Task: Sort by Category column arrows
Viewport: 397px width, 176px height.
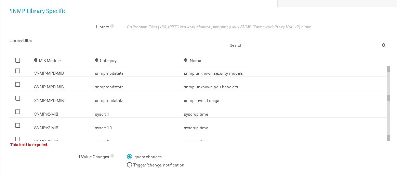Action: tap(96, 60)
